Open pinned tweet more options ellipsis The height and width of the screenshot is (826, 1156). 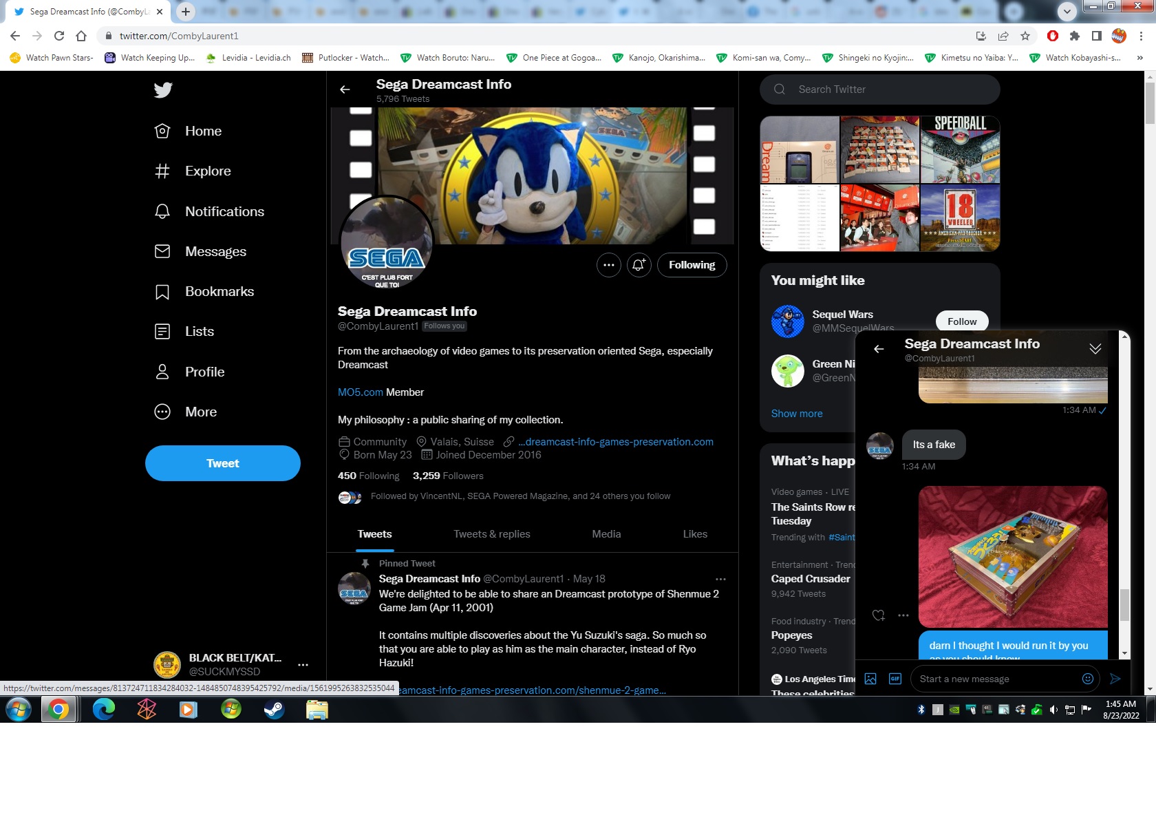point(720,579)
